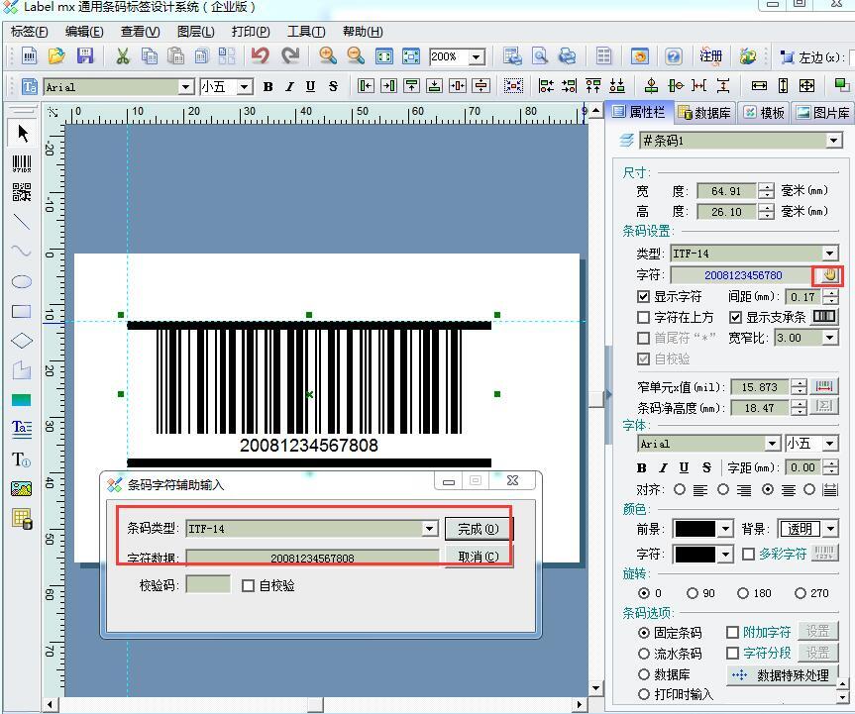
Task: Select the barcode drawing tool
Action: [x=22, y=163]
